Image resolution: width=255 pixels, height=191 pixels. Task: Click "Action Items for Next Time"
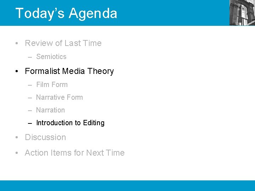(75, 153)
